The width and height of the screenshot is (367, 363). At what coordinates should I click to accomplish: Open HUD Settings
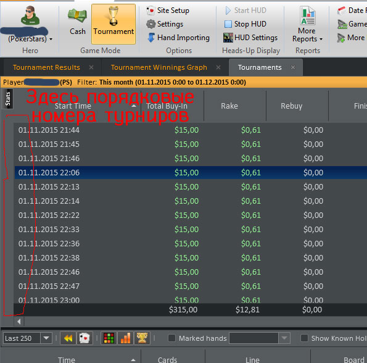pos(250,38)
